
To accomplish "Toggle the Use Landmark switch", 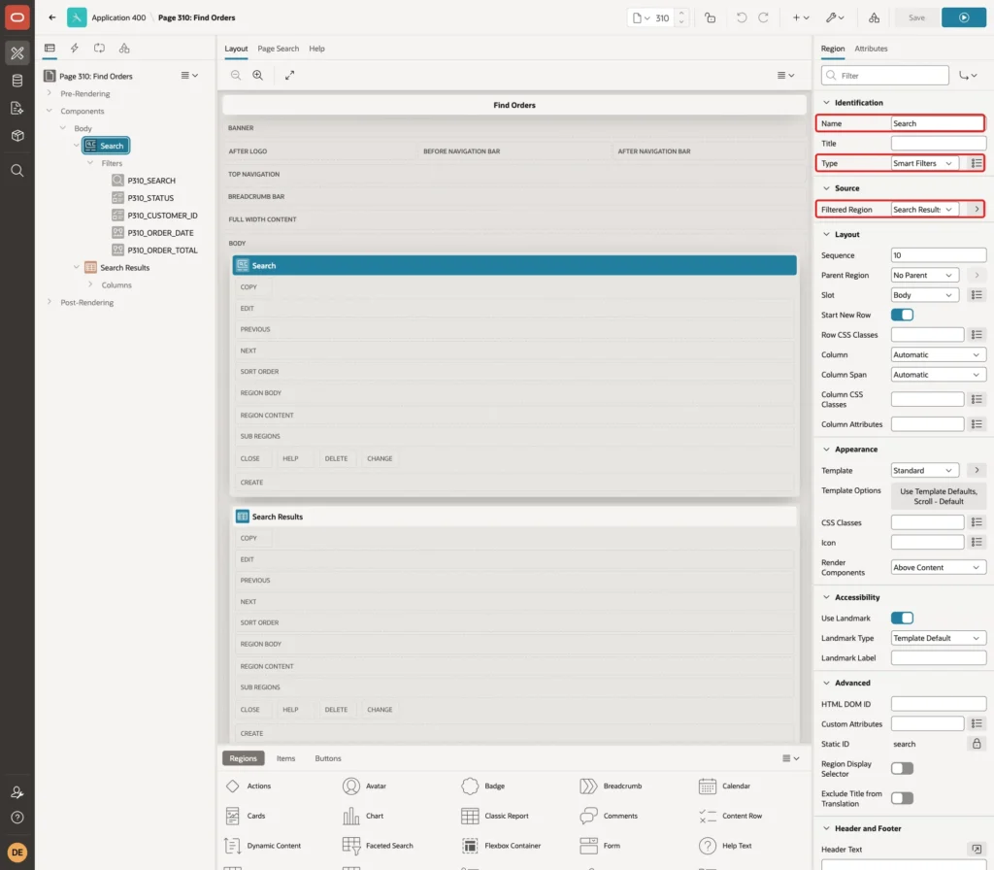I will click(902, 619).
